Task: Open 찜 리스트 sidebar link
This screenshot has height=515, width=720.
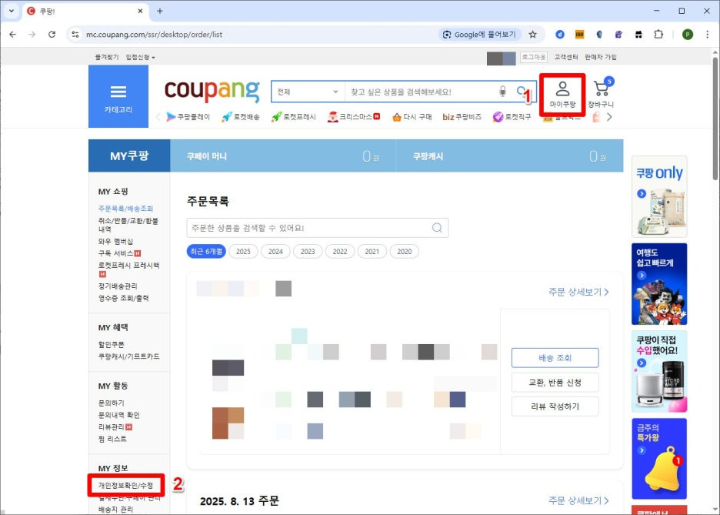Action: [x=112, y=439]
